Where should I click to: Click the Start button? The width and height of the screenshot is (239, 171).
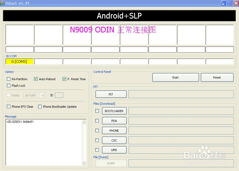176,77
